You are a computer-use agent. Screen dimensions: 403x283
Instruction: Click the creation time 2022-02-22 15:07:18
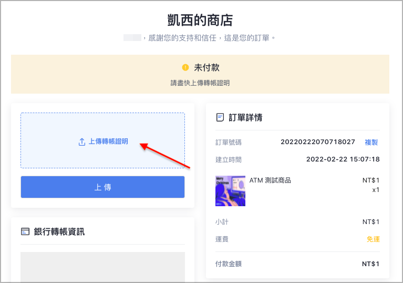(343, 159)
